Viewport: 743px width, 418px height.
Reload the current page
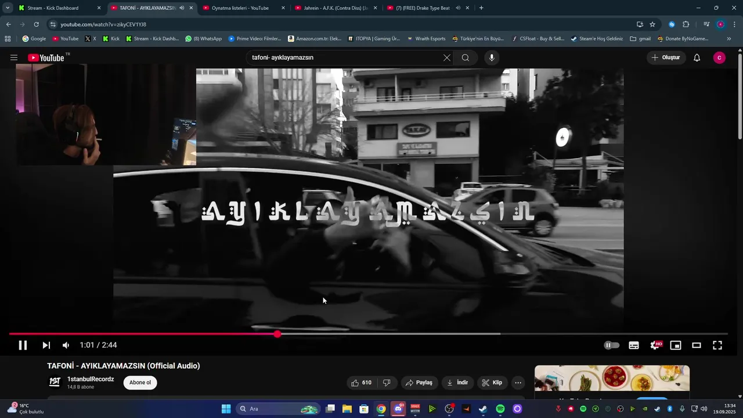click(x=36, y=24)
